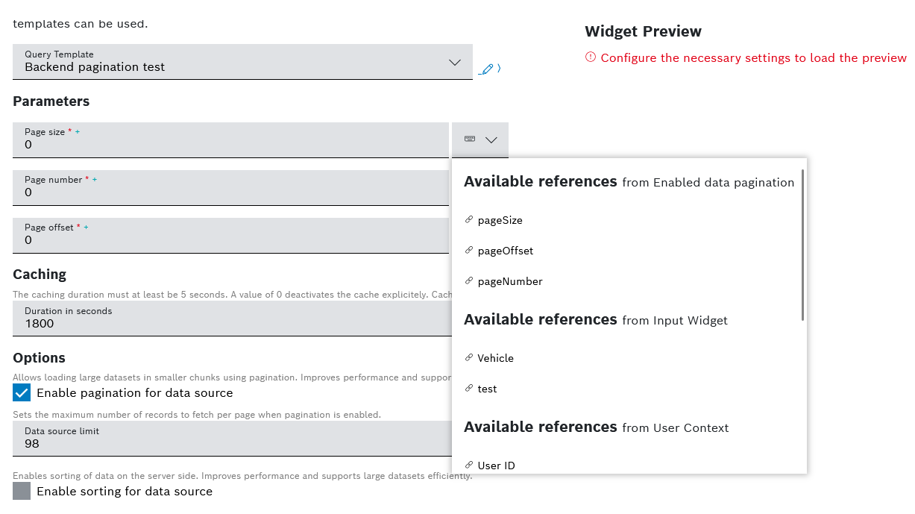
Task: Enable sorting for data source checkbox
Action: pos(22,492)
